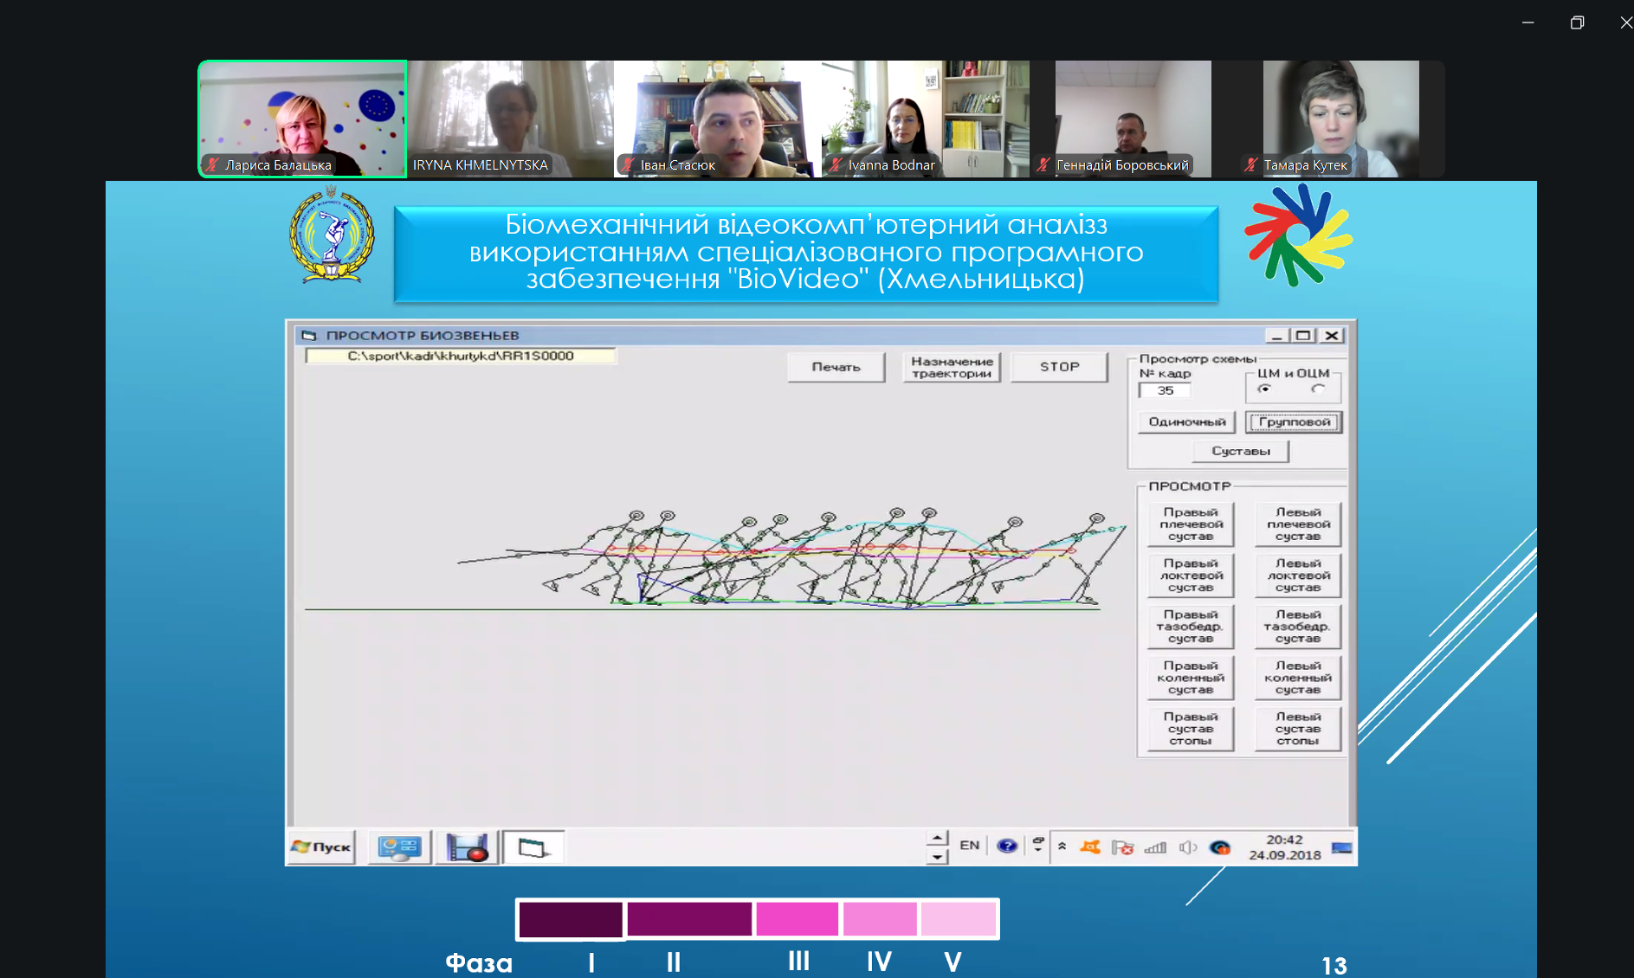This screenshot has height=978, width=1634.
Task: Click the orange Avast antivirus tray icon
Action: click(1090, 846)
